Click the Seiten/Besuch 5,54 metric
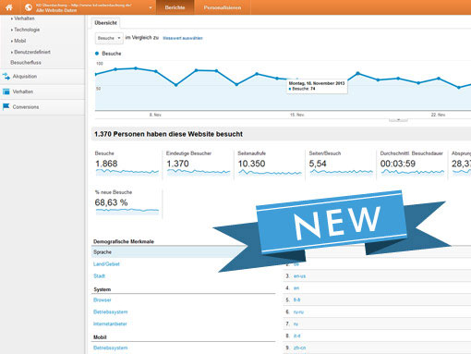471x354 pixels. (x=341, y=164)
